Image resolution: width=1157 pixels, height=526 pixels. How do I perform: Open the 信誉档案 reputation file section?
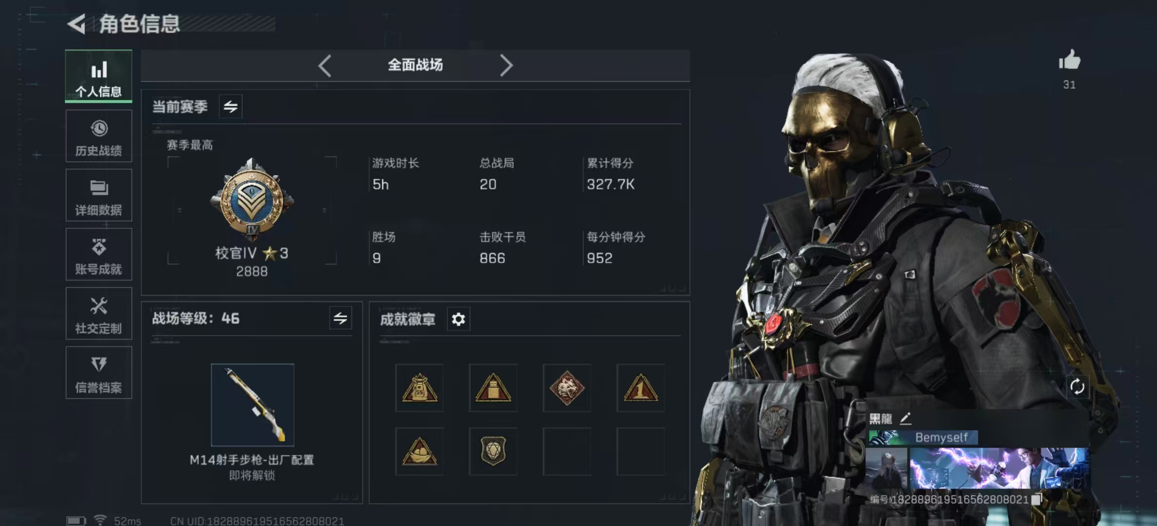pos(99,373)
